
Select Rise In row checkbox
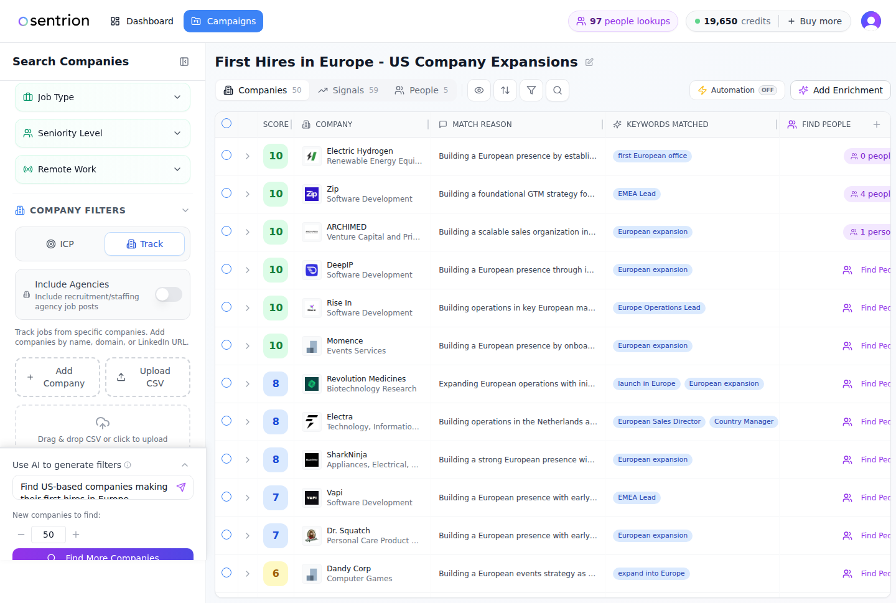[226, 307]
